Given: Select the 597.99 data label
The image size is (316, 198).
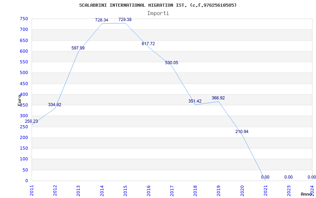Looking at the screenshot, I should click(78, 48).
